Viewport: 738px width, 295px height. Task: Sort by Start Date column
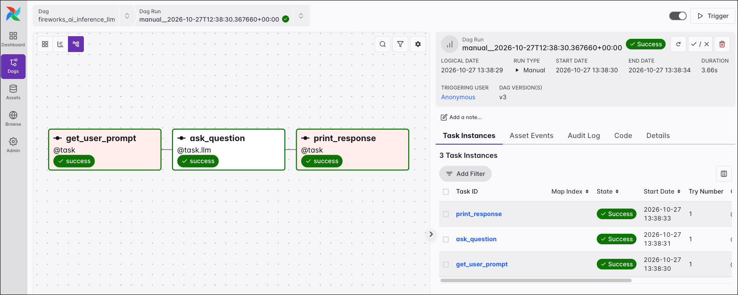[662, 191]
